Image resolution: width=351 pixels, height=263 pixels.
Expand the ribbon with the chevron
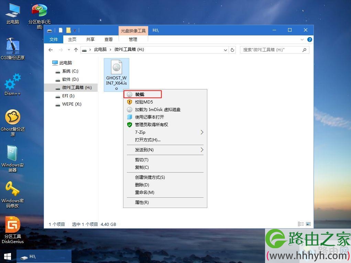pyautogui.click(x=302, y=40)
